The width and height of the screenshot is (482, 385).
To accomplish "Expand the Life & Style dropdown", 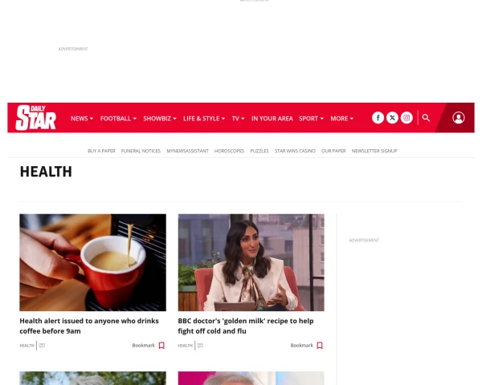I will [x=204, y=119].
